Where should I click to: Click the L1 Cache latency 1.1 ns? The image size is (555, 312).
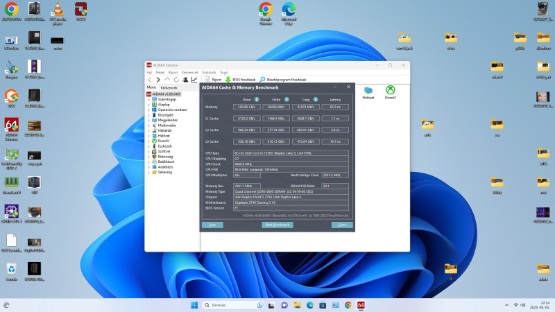coord(335,119)
